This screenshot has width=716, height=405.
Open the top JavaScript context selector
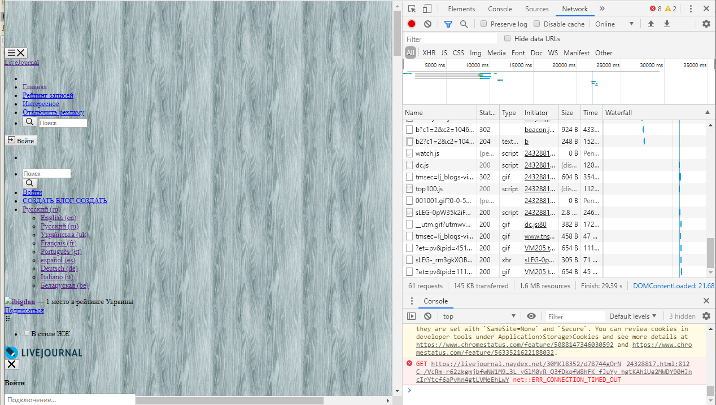tap(479, 316)
